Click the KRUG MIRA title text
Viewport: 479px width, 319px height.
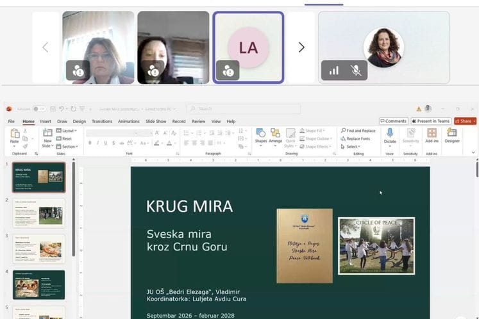(189, 206)
